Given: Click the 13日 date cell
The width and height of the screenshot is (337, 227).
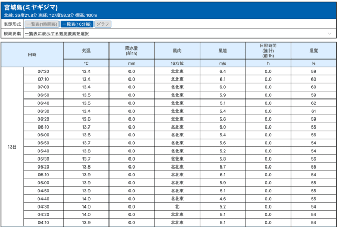Looking at the screenshot, I should pos(12,146).
